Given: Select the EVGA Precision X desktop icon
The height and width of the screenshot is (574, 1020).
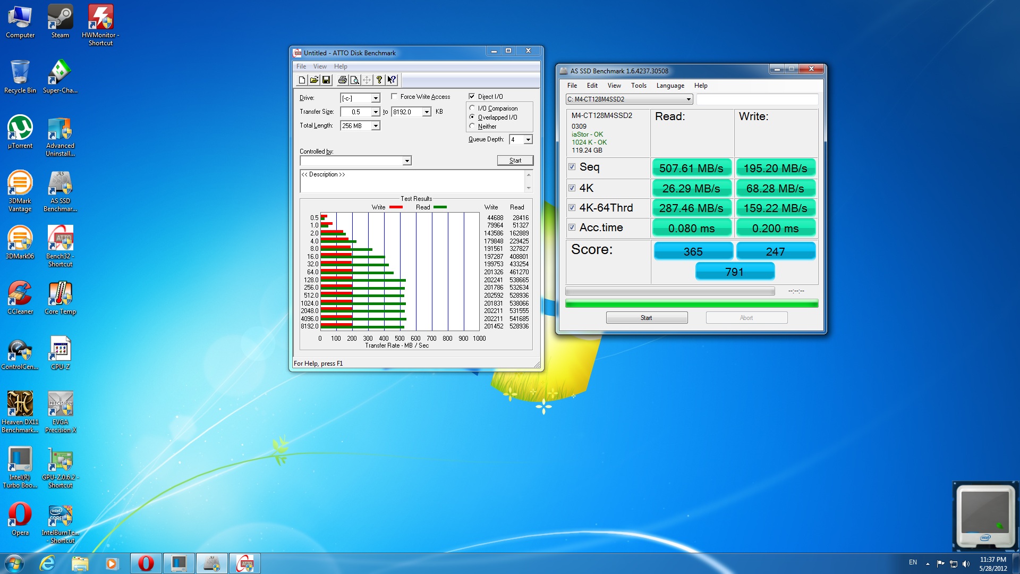Looking at the screenshot, I should [x=60, y=412].
